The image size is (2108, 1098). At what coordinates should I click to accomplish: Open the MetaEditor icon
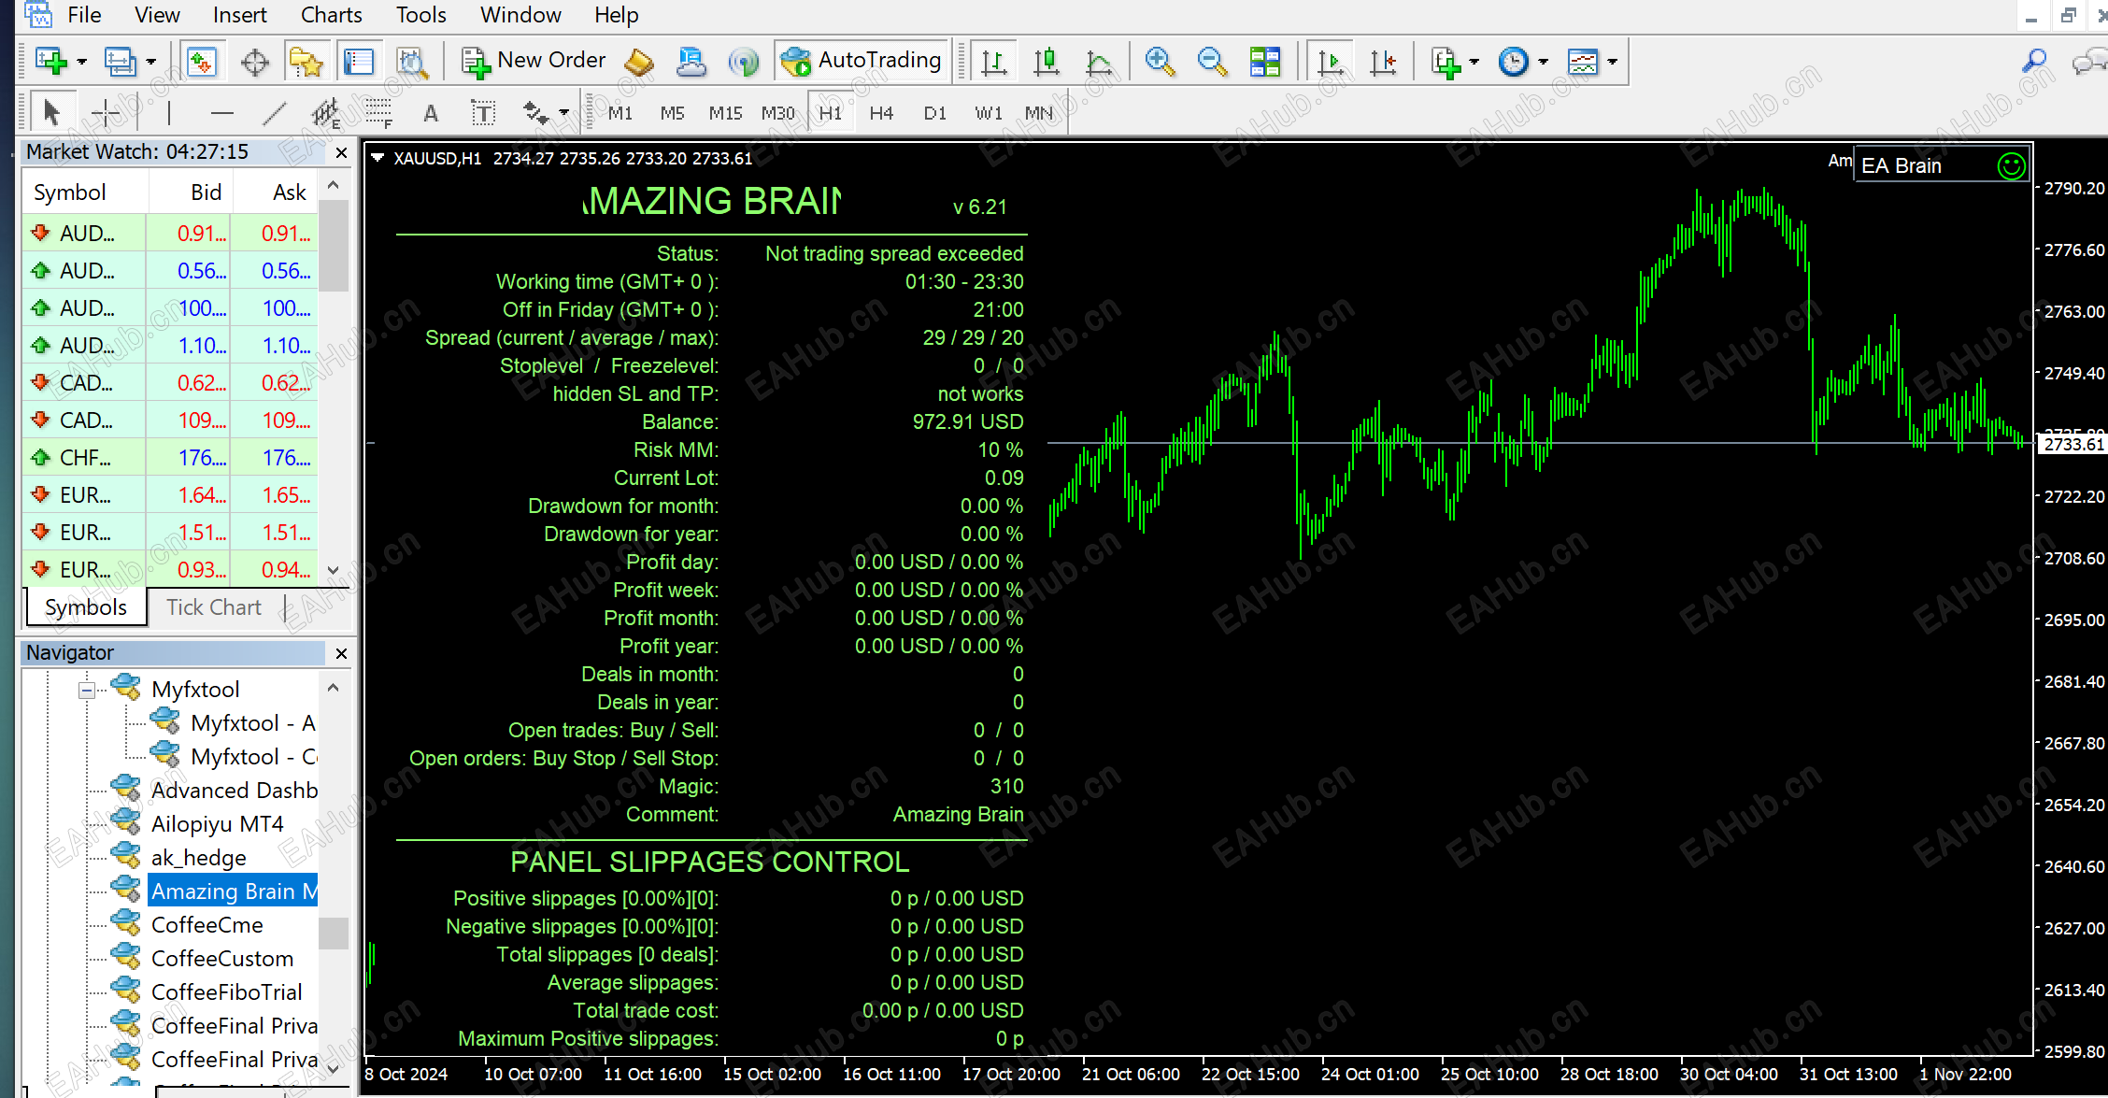pos(639,62)
